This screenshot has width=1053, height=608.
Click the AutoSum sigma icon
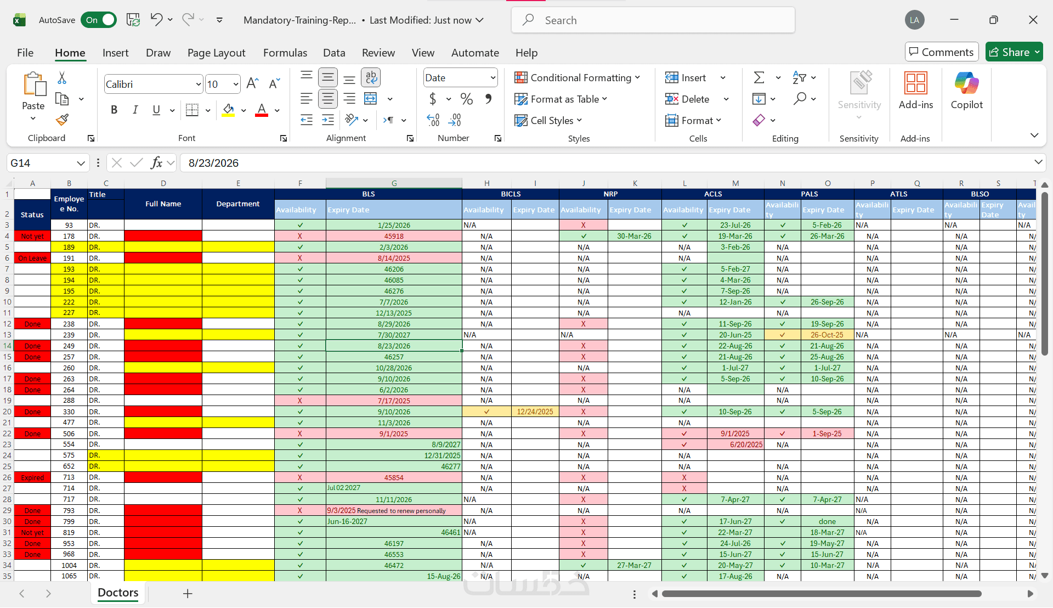coord(759,78)
